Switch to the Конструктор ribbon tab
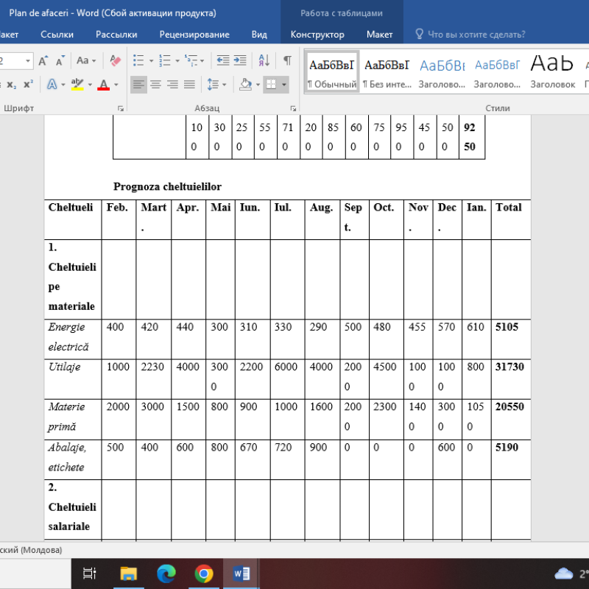Image resolution: width=589 pixels, height=589 pixels. [317, 34]
